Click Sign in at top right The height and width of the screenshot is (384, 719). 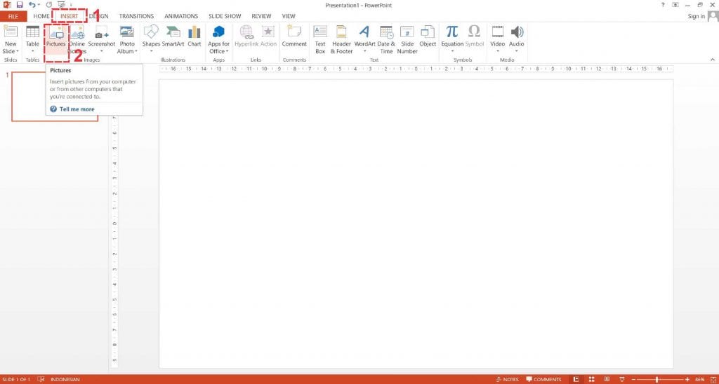[x=696, y=16]
